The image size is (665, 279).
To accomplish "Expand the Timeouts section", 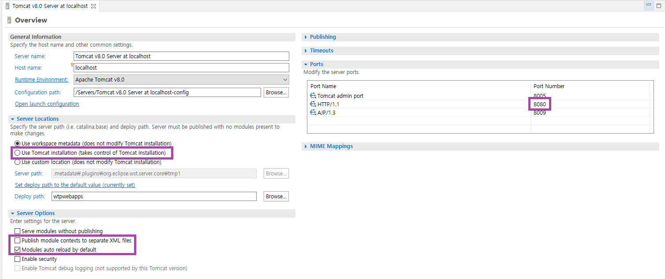I will (x=306, y=51).
